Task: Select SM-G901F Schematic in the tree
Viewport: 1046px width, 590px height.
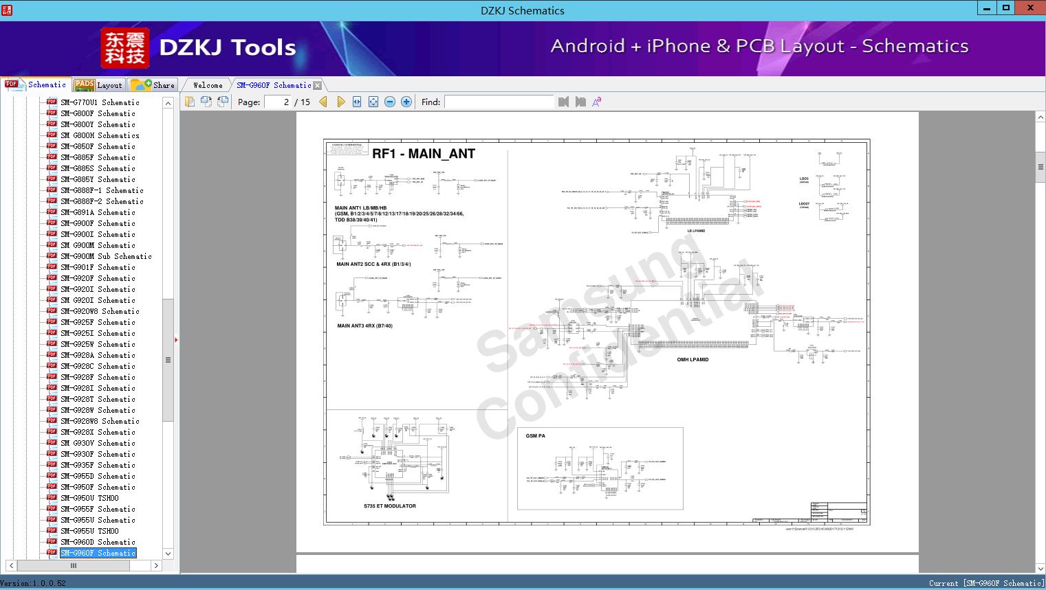Action: [98, 267]
